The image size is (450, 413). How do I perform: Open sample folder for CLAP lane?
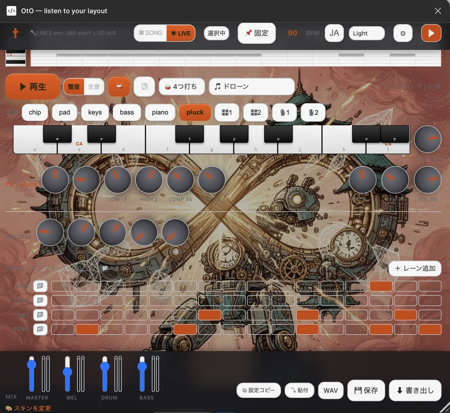click(x=40, y=300)
